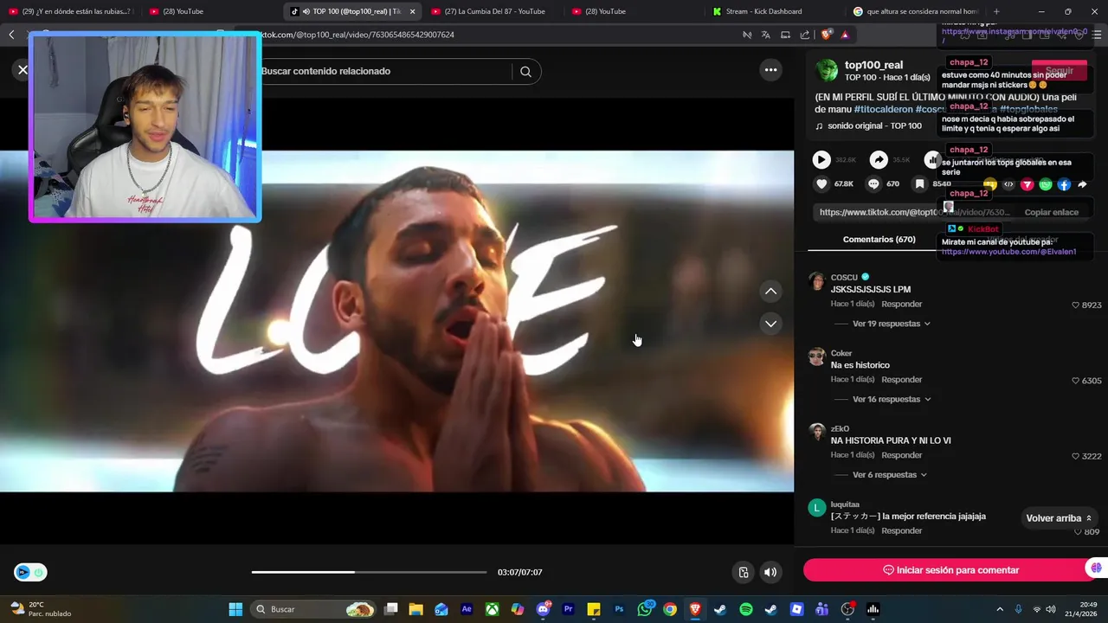The width and height of the screenshot is (1108, 623).
Task: Expand Ver 16 respuestas under Coker comment
Action: tap(891, 400)
